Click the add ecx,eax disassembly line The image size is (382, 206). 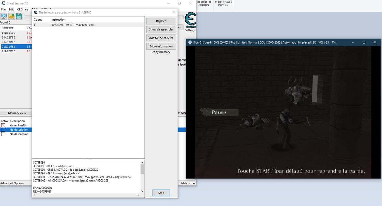coord(53,166)
